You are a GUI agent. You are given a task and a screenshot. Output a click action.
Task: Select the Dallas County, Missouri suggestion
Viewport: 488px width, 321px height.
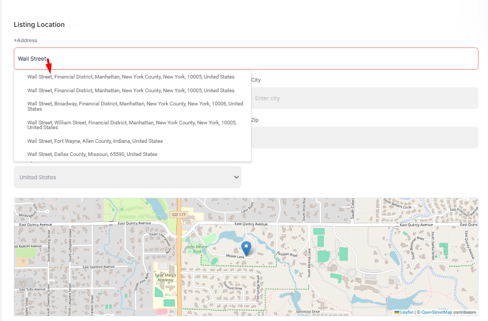pos(92,154)
